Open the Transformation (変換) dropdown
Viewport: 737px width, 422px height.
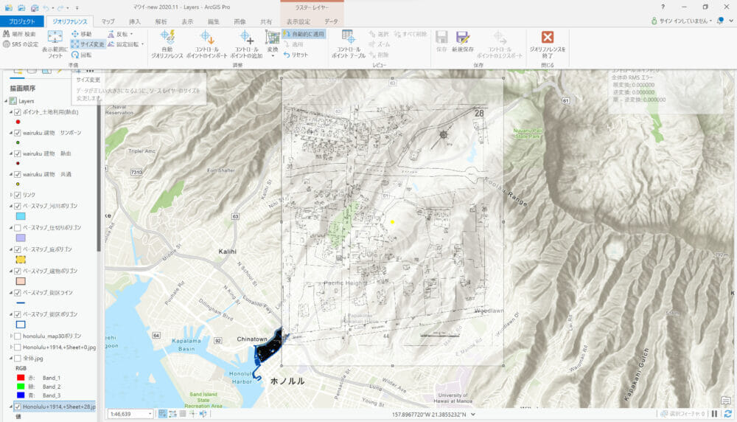click(273, 56)
